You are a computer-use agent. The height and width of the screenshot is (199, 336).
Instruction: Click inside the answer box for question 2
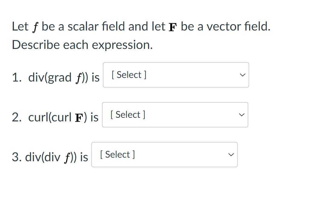pos(175,115)
